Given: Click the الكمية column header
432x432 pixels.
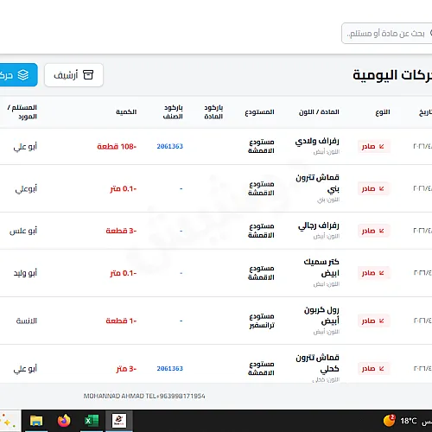Looking at the screenshot, I should click(126, 111).
